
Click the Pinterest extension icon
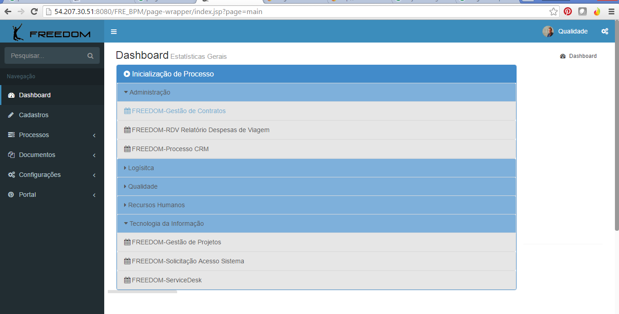pos(567,12)
